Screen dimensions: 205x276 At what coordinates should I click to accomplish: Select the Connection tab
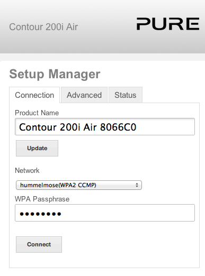pos(34,95)
